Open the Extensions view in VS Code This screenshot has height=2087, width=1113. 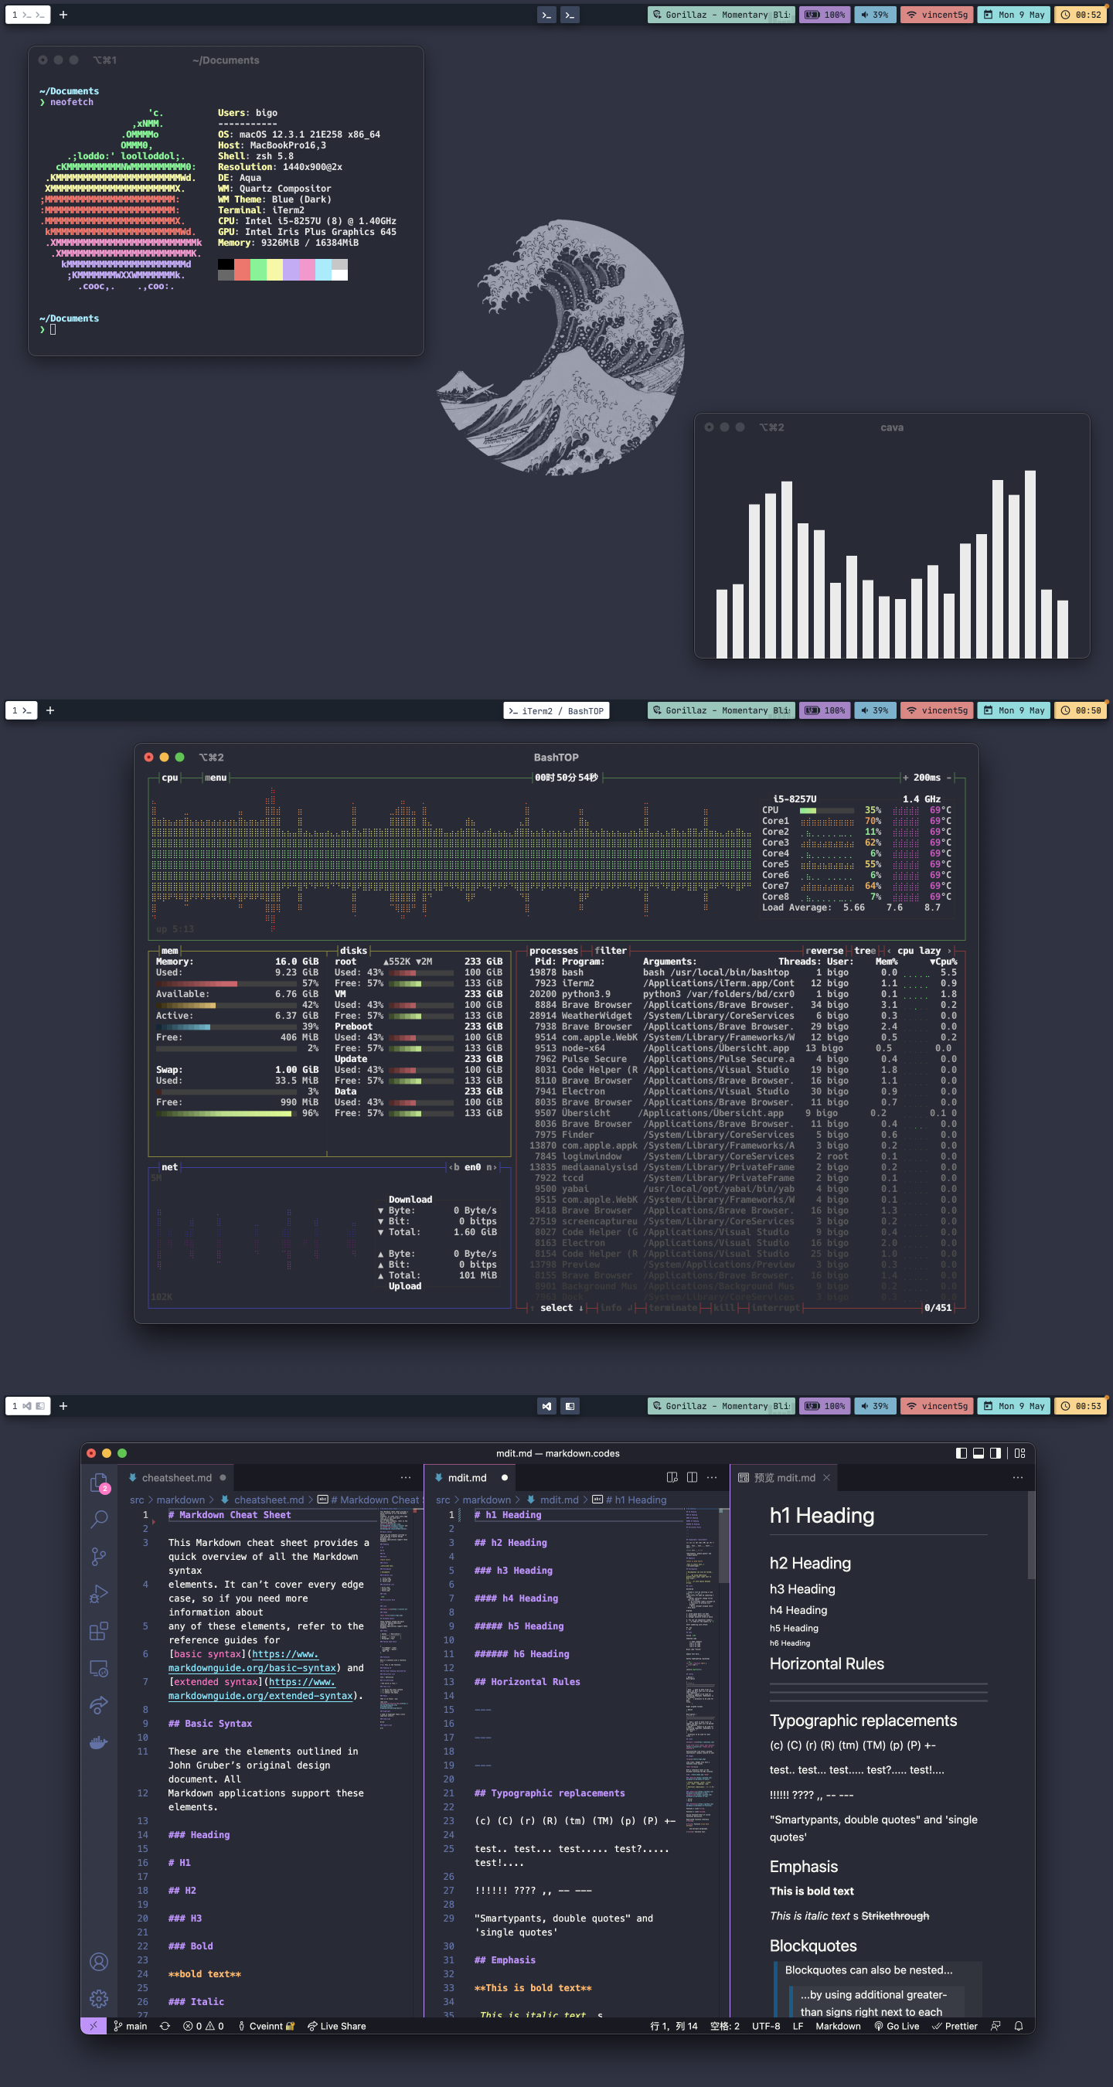[x=99, y=1631]
